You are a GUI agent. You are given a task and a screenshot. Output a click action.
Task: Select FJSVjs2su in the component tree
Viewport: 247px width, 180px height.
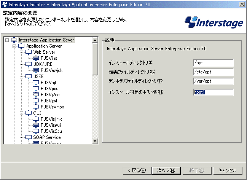point(51,131)
